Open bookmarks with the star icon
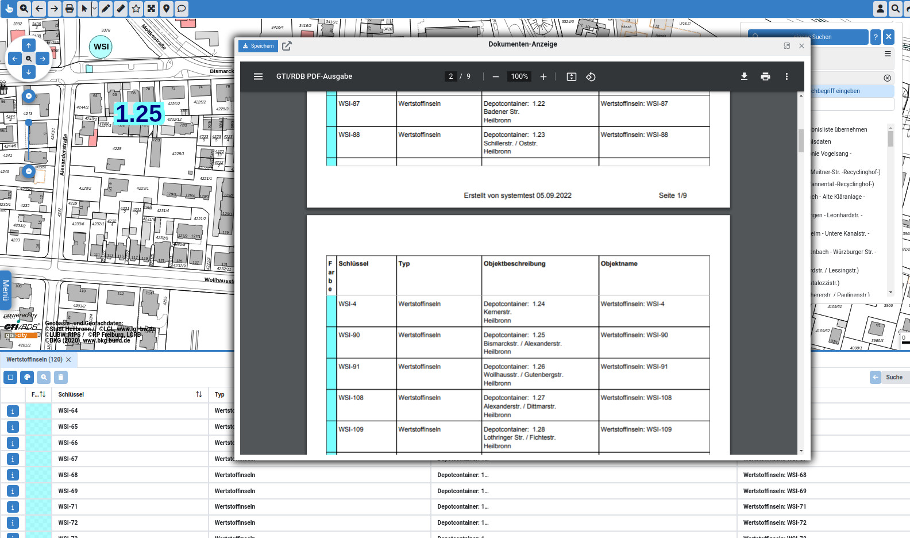The image size is (910, 538). point(136,9)
